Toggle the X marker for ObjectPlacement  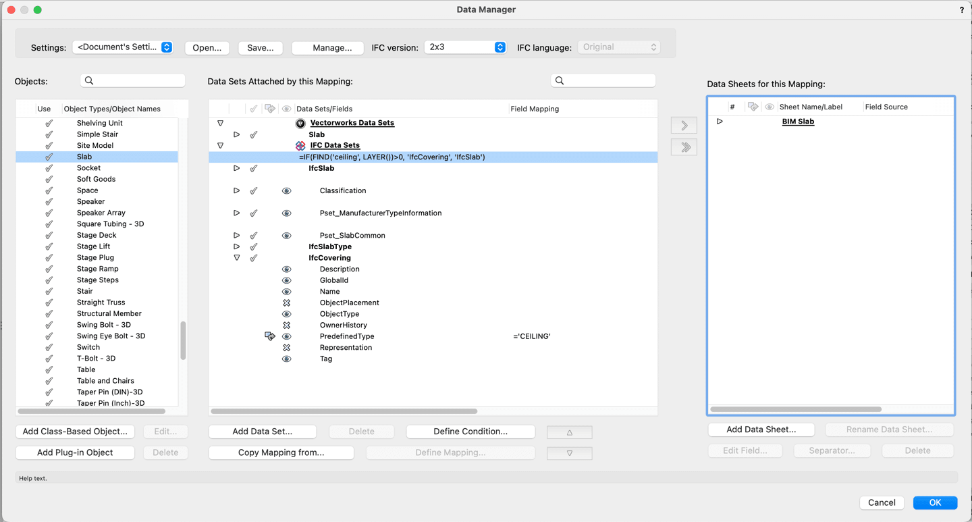(286, 303)
